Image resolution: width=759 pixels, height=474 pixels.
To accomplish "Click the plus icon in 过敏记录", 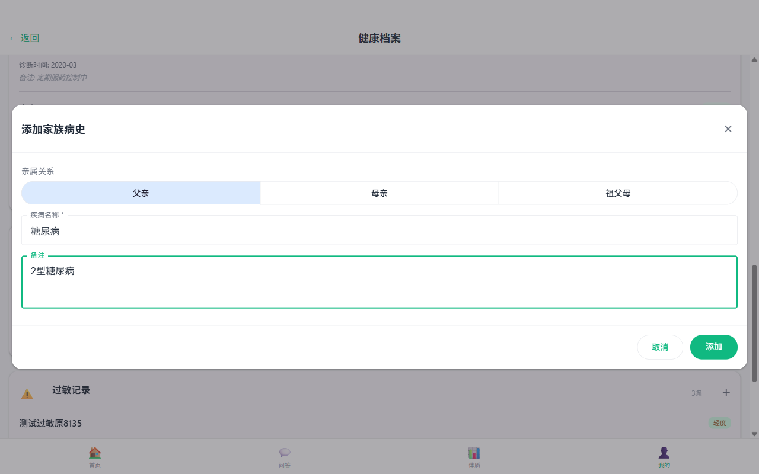I will pyautogui.click(x=726, y=393).
